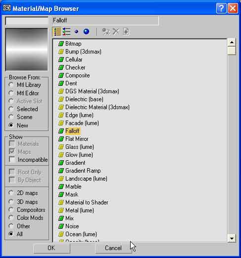This screenshot has width=241, height=258.
Task: Select Gradient Ramp map in list
Action: coord(83,171)
